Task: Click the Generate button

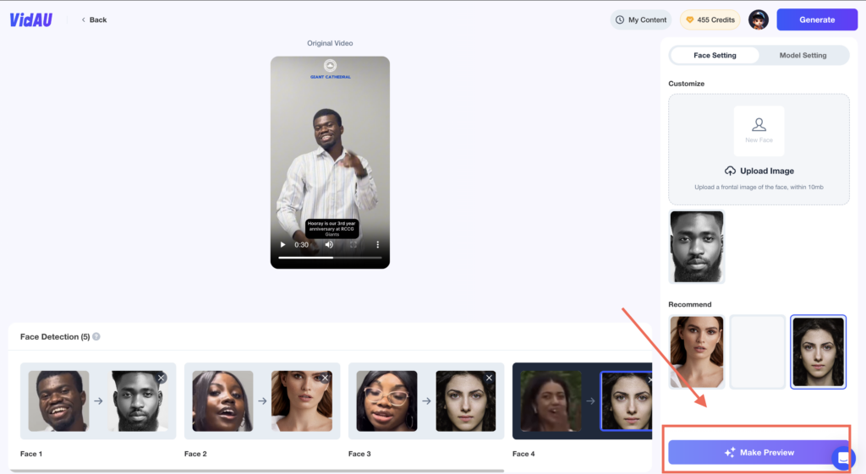Action: pyautogui.click(x=817, y=20)
